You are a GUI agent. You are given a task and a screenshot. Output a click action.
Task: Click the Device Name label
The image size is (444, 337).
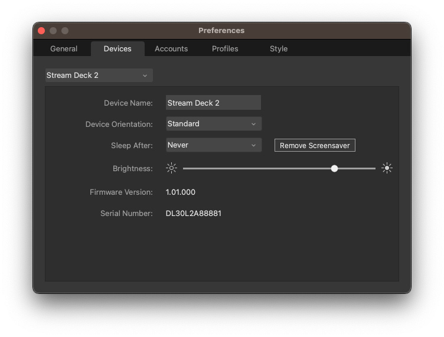click(128, 103)
